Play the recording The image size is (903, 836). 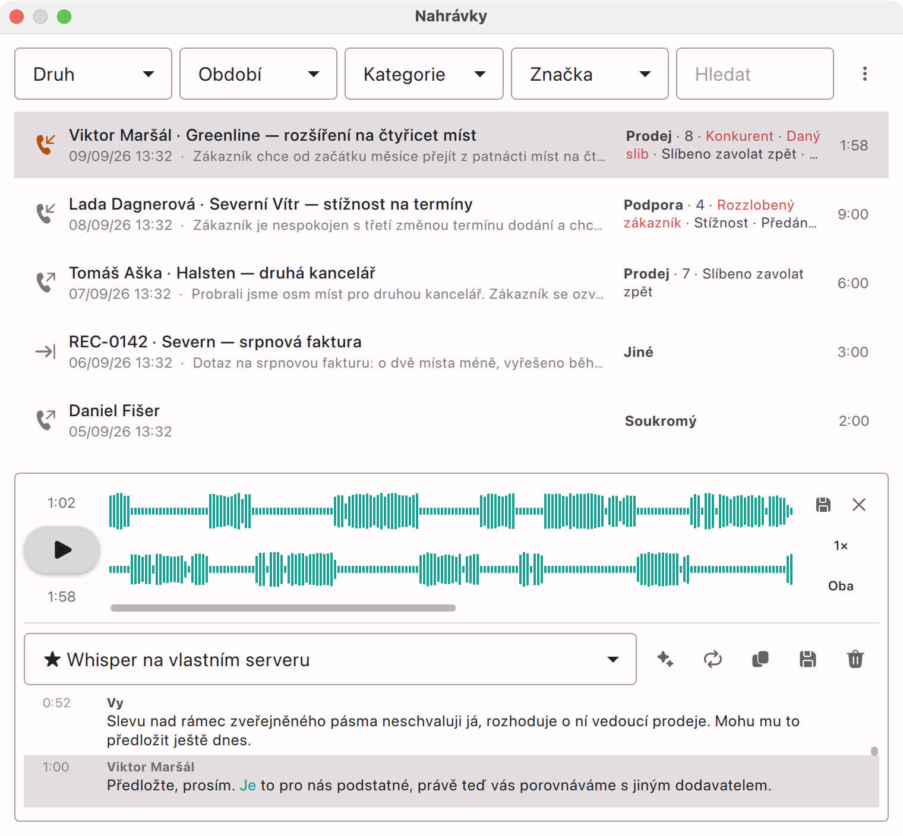(x=62, y=550)
